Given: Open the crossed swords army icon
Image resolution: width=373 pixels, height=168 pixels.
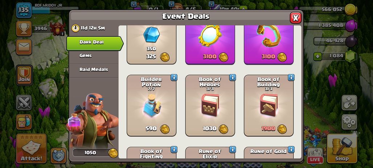Looking at the screenshot, I should (x=24, y=103).
